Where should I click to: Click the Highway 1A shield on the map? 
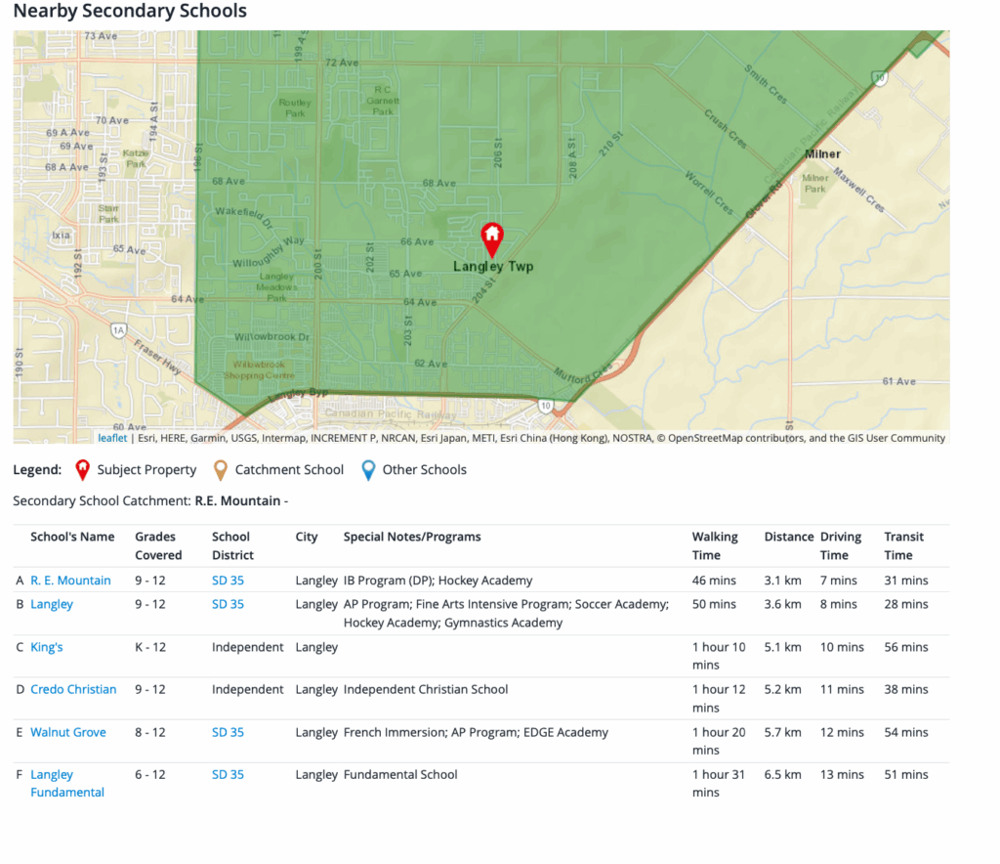[x=119, y=331]
